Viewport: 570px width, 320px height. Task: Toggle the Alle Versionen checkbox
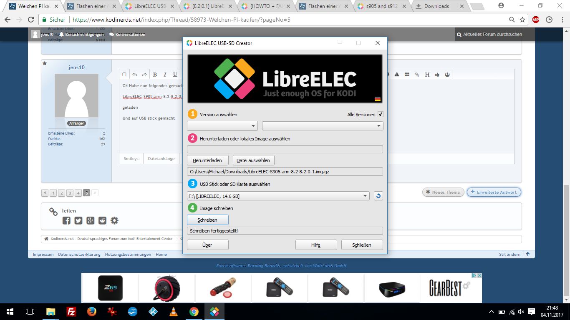[x=381, y=114]
